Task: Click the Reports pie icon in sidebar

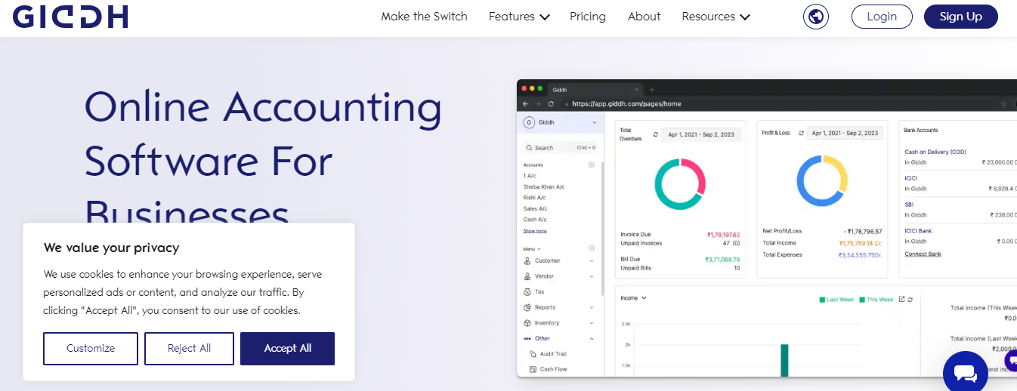Action: 527,307
